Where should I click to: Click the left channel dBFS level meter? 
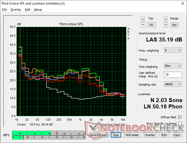[49, 133]
